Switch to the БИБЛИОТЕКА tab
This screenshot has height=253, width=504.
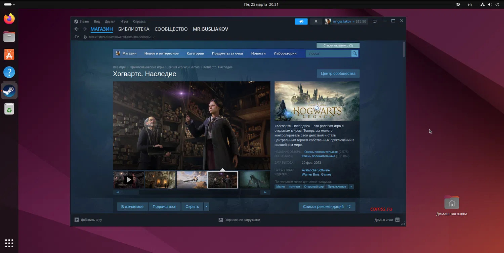tap(134, 29)
